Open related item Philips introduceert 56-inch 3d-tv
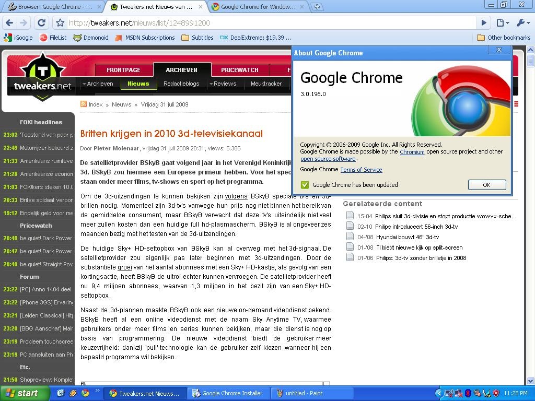The image size is (535, 401). click(x=416, y=227)
